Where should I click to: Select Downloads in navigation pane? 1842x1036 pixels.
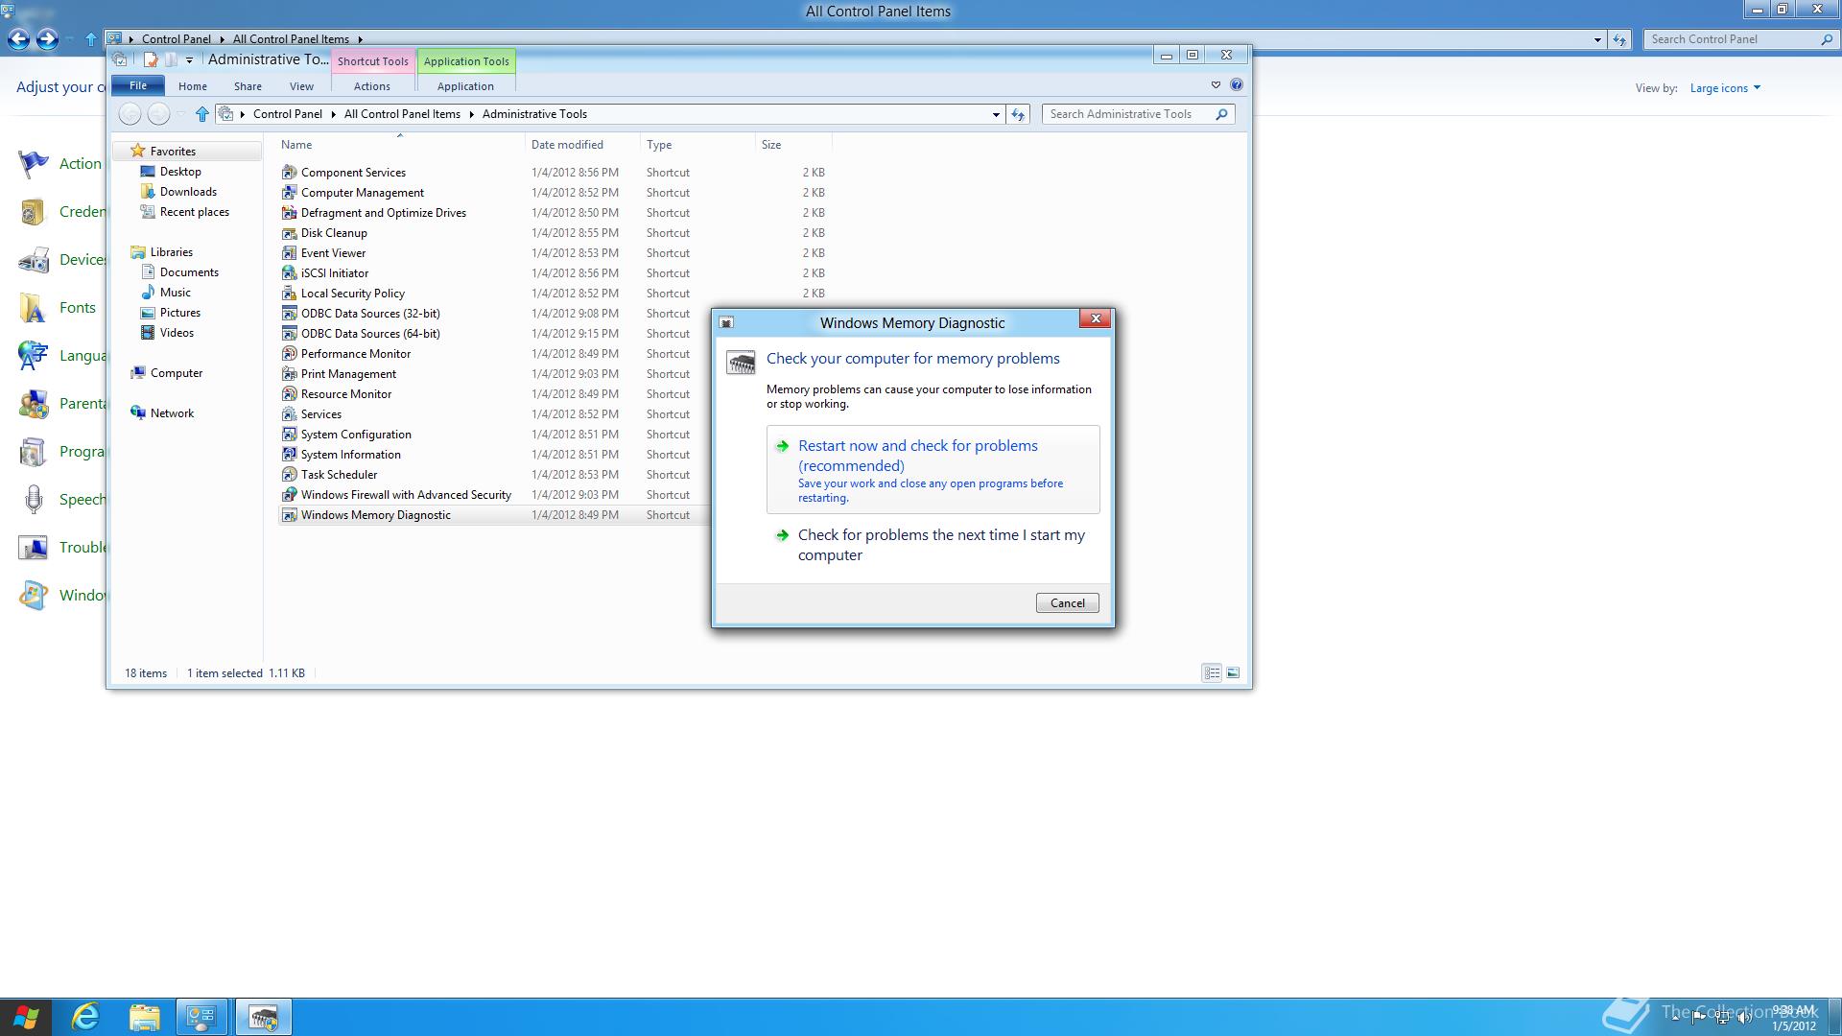pyautogui.click(x=188, y=192)
